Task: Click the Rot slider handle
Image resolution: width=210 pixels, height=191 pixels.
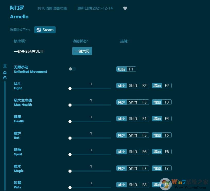Action: 70,138
